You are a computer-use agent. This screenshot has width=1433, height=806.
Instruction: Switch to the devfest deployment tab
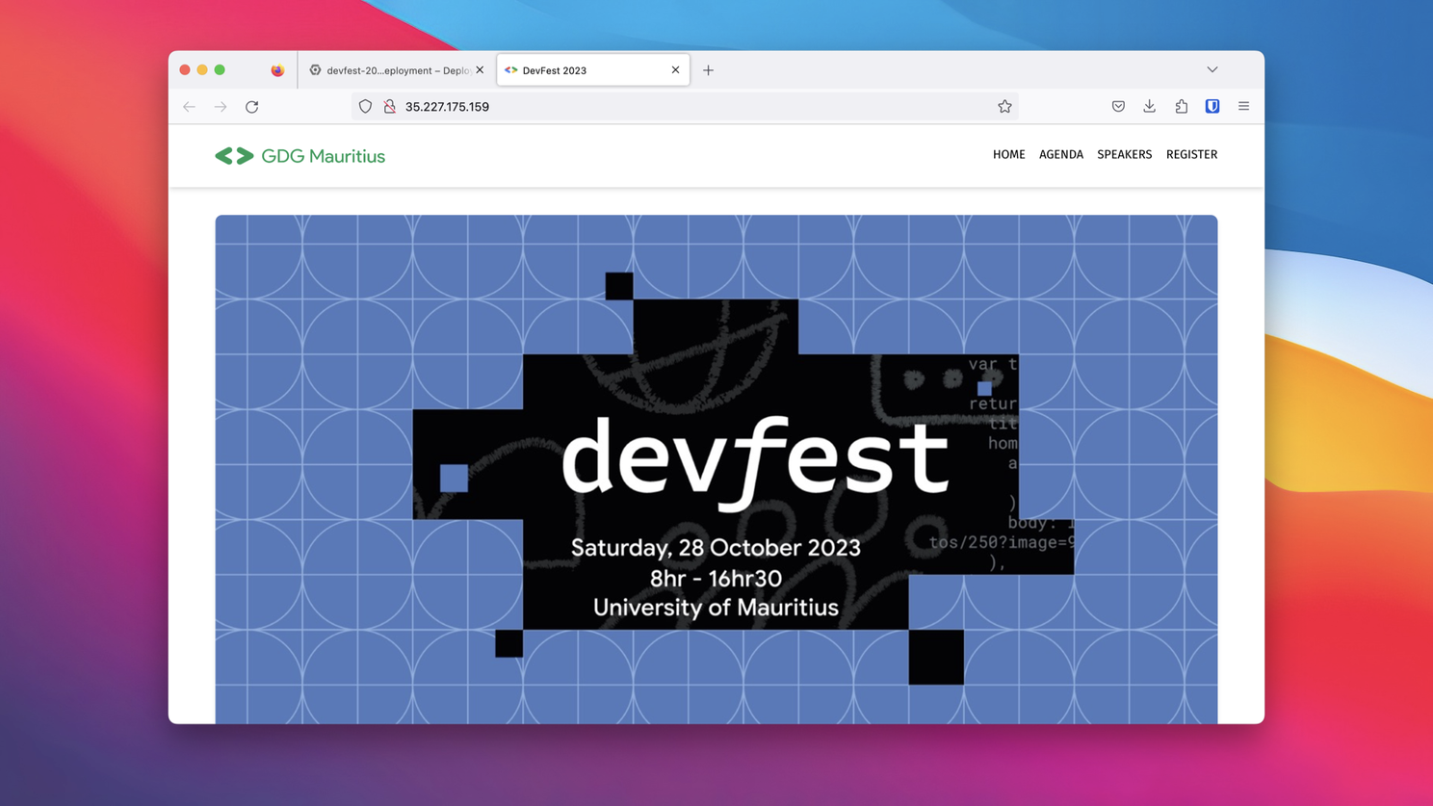click(396, 70)
